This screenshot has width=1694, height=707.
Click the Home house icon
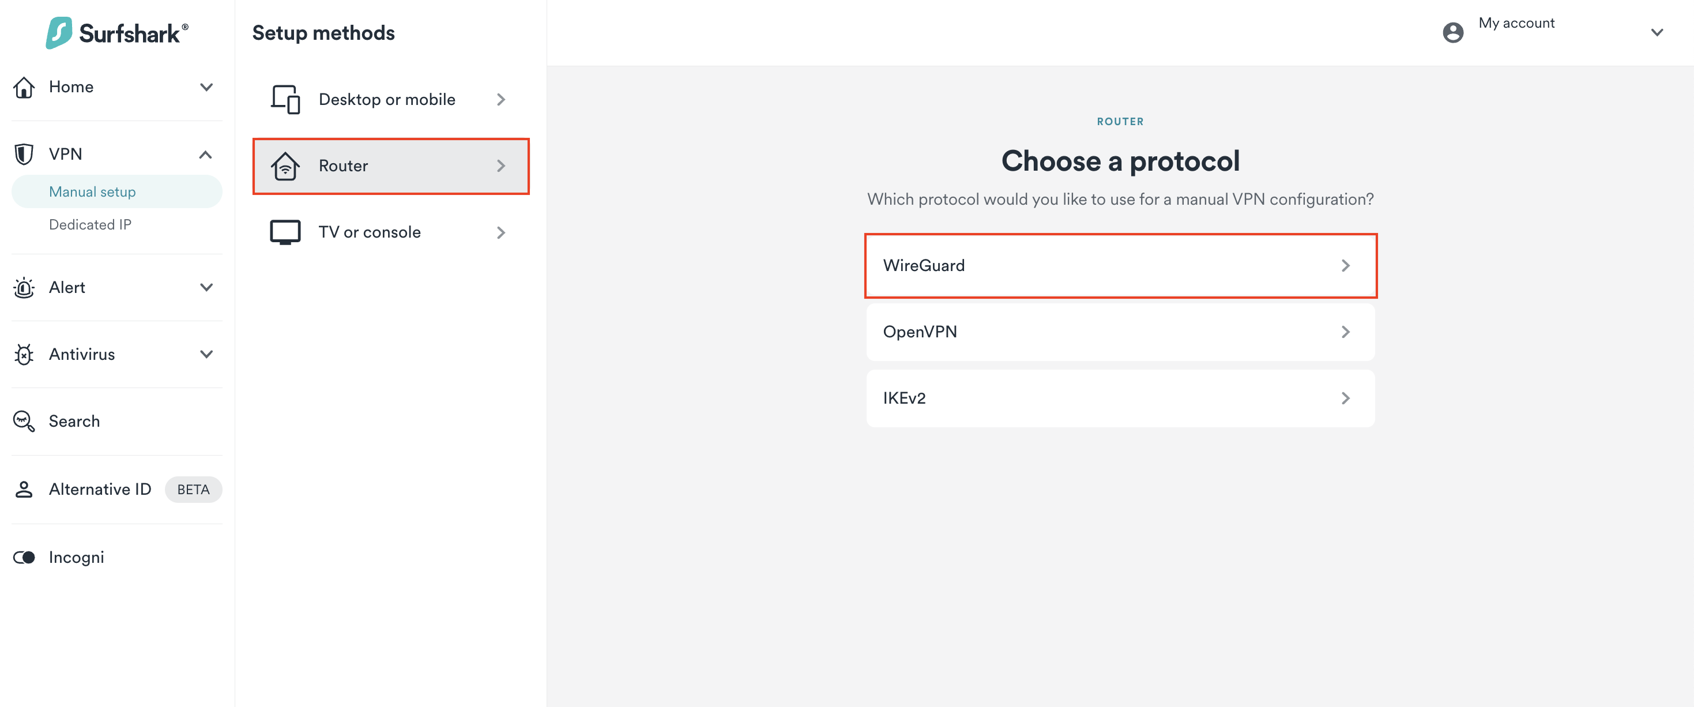click(x=24, y=87)
